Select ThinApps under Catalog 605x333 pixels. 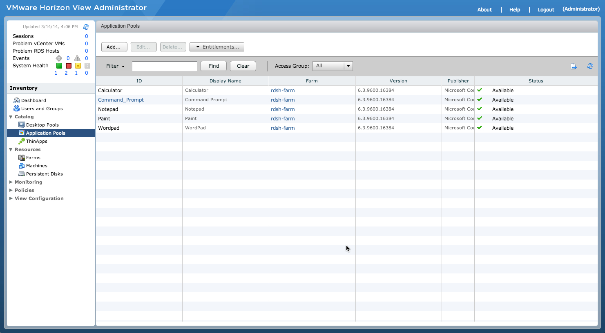[x=36, y=141]
